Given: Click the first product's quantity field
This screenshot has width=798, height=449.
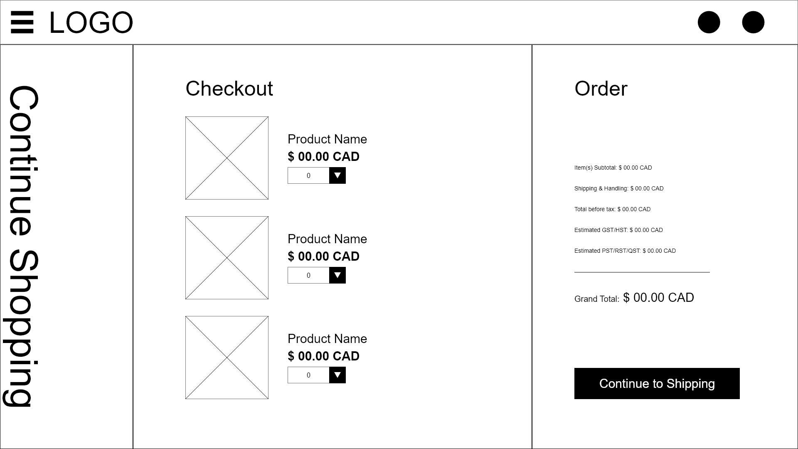Looking at the screenshot, I should coord(308,175).
